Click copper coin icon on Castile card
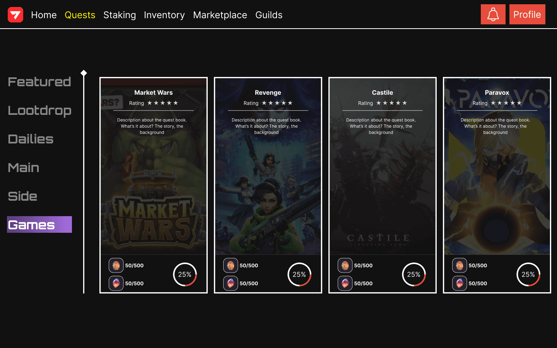The width and height of the screenshot is (557, 348). pos(345,266)
